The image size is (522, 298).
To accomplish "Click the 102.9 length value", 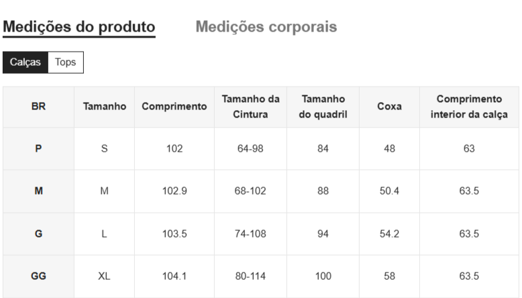I will pyautogui.click(x=174, y=191).
